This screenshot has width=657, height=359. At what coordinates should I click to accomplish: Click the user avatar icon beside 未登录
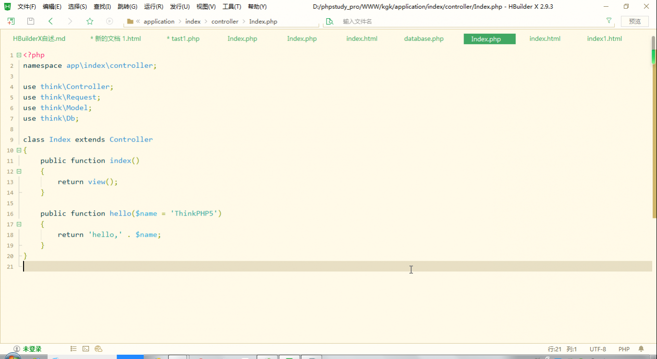pos(17,349)
